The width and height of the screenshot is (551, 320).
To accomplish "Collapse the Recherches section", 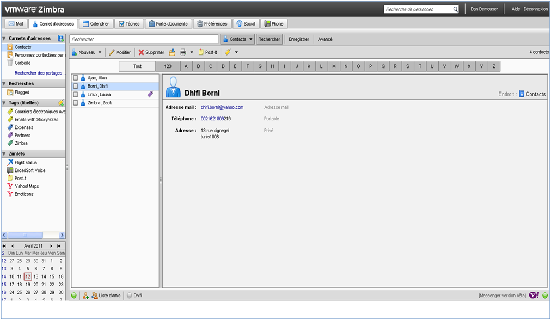I will (x=4, y=84).
